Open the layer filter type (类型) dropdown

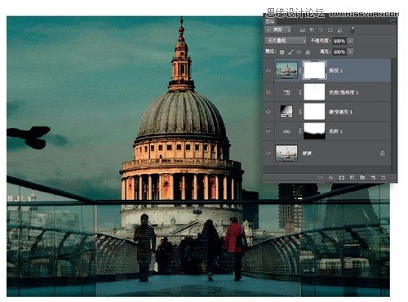pos(278,29)
